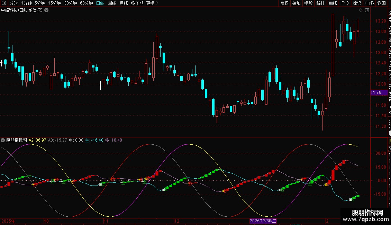Switch to 周线 weekly chart
Screen dimensions: 391x225
click(112, 3)
